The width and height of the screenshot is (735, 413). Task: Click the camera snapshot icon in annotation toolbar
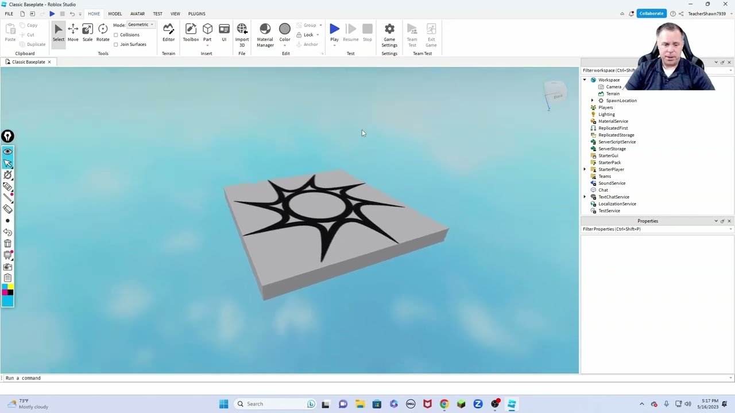coord(7,267)
